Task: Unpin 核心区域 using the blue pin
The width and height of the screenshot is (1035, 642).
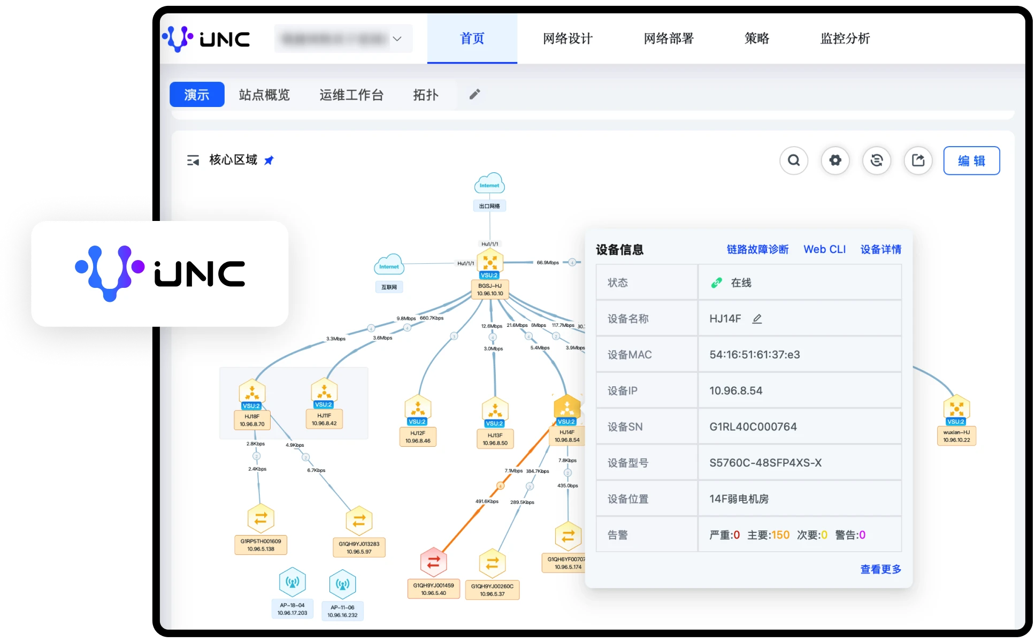Action: point(269,160)
